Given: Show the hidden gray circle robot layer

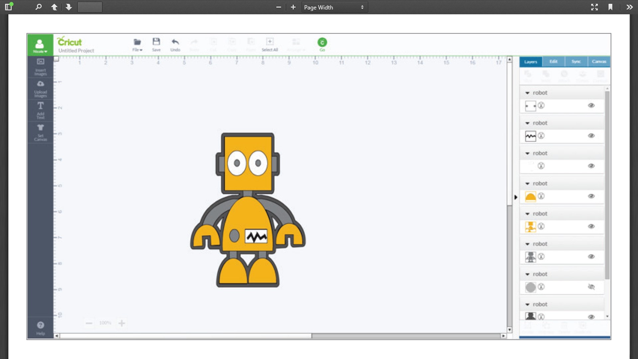Looking at the screenshot, I should 591,287.
